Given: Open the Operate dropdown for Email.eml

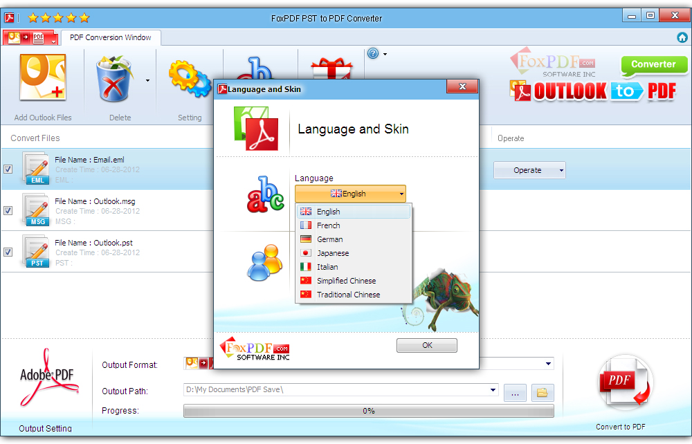Looking at the screenshot, I should coord(529,170).
